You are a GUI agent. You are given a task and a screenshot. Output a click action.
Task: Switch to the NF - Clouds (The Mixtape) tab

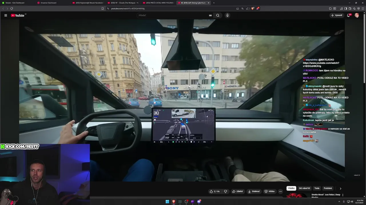(123, 3)
